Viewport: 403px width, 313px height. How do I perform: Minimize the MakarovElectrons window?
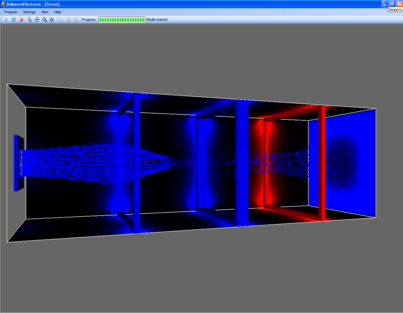(x=385, y=4)
